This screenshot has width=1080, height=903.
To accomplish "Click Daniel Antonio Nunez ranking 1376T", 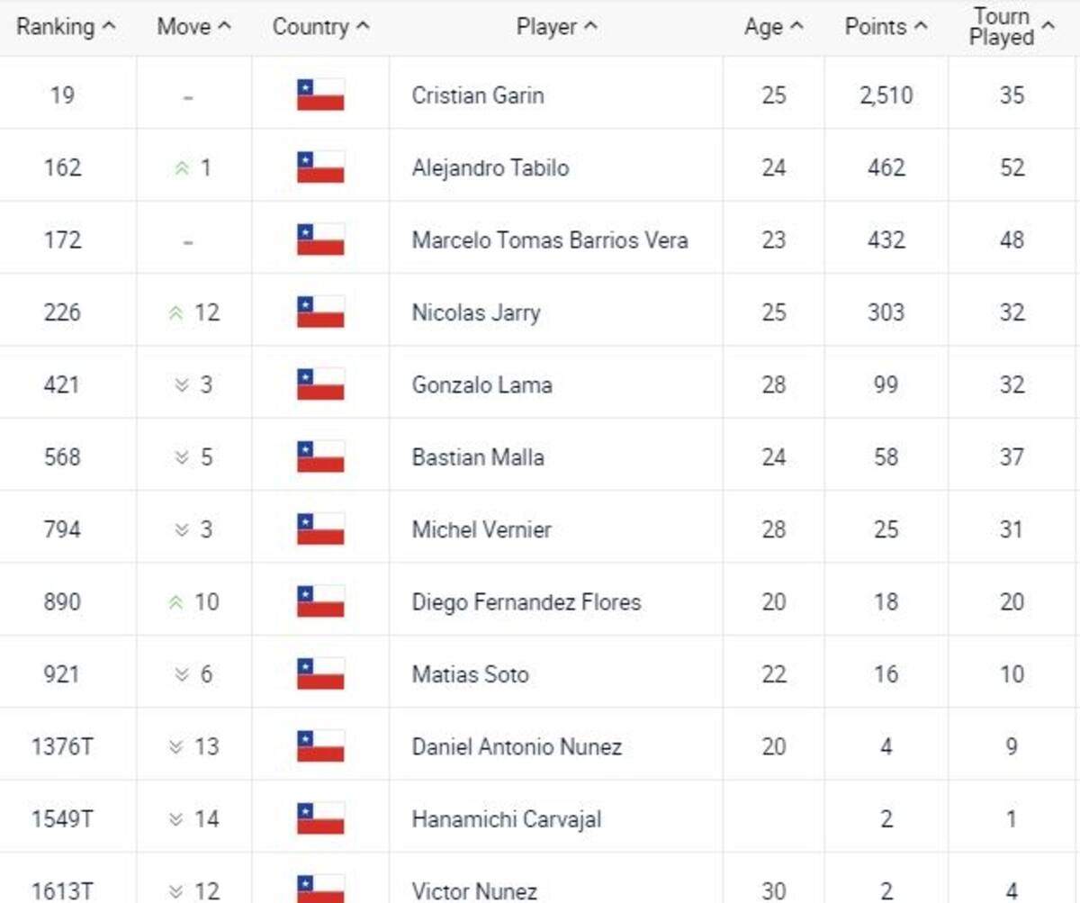I will click(62, 746).
